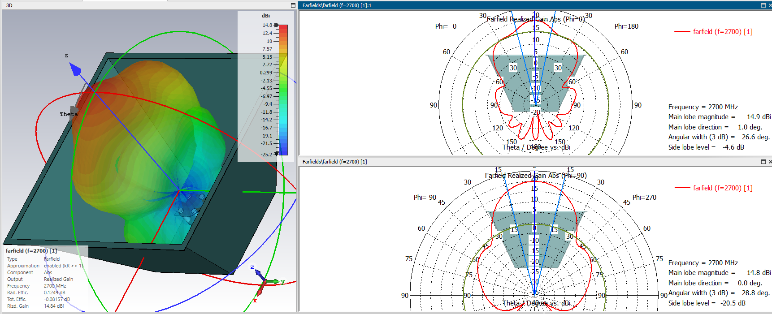The height and width of the screenshot is (314, 772).
Task: Grab the 14.8 upper color scale marker
Action: 277,25
